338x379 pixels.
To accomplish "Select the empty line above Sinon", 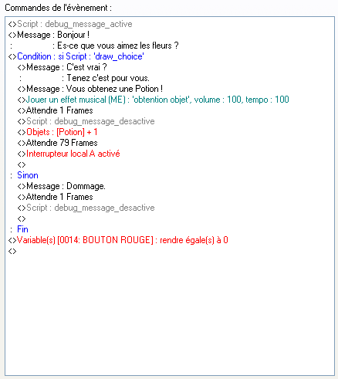I will pyautogui.click(x=22, y=164).
